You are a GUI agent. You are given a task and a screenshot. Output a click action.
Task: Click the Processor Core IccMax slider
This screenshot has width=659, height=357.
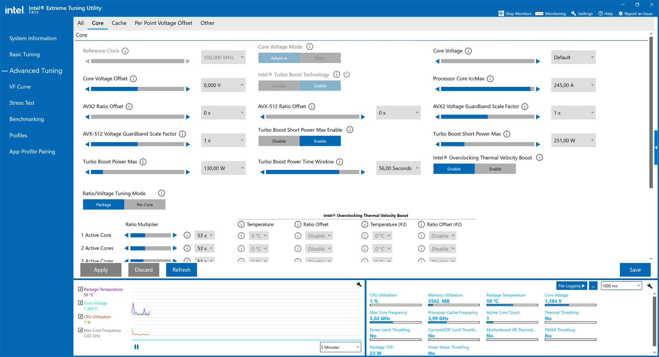coord(488,89)
